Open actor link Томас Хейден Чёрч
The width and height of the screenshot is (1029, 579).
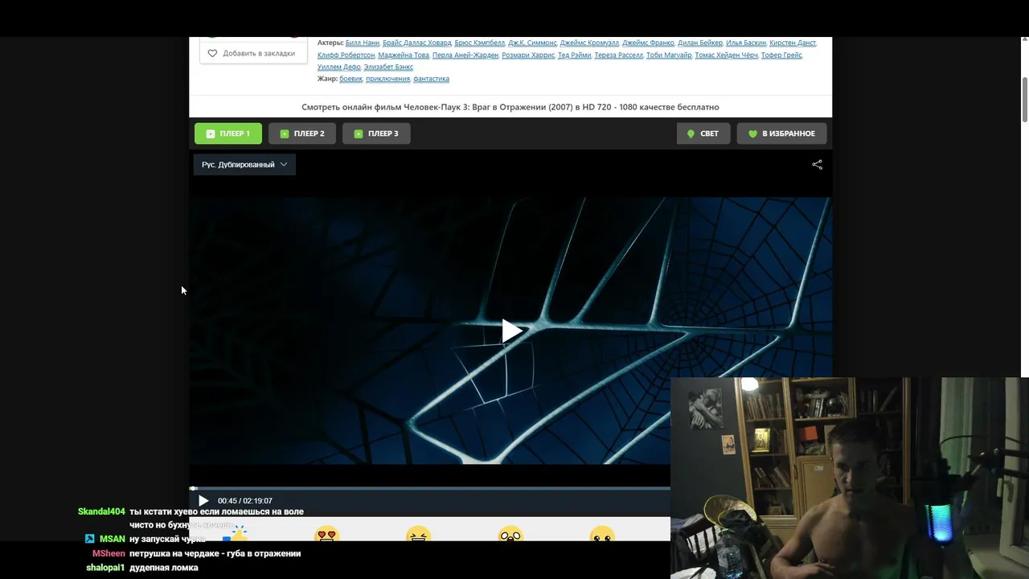(x=727, y=55)
